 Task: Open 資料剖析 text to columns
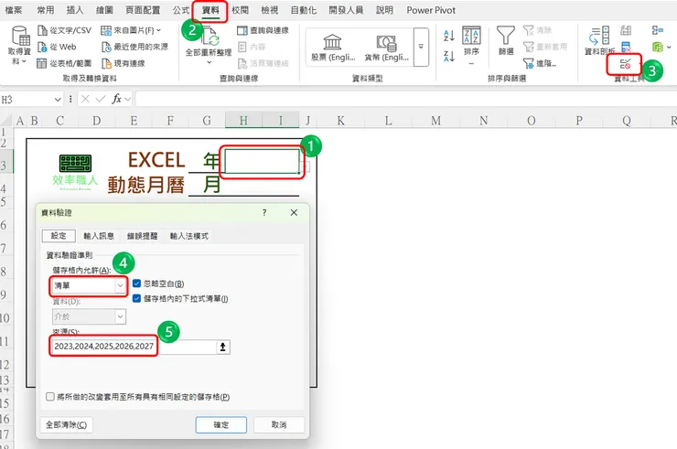(600, 40)
